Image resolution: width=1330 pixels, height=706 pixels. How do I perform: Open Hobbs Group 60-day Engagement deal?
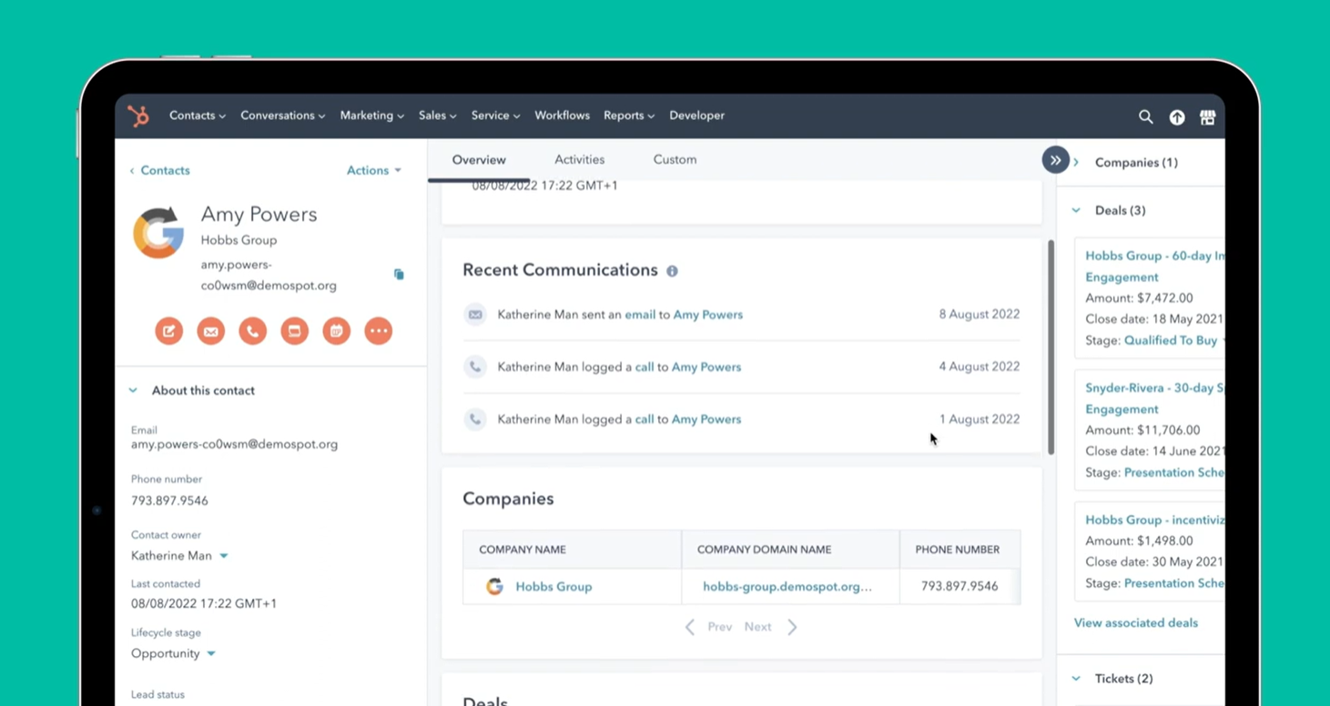tap(1154, 267)
